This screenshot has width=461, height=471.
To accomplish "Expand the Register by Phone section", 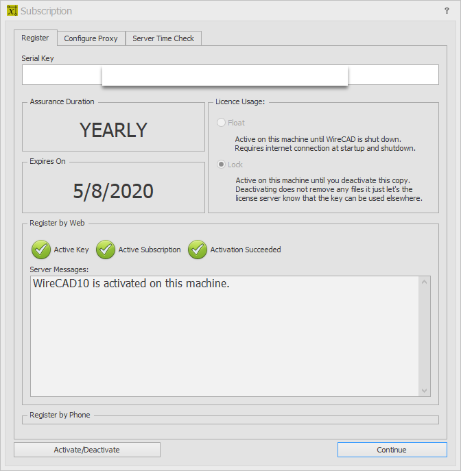I will (x=60, y=415).
